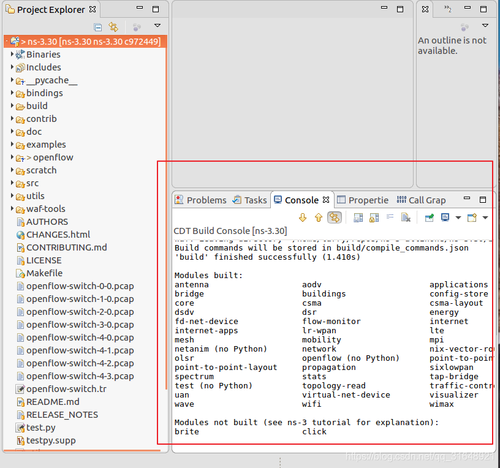The image size is (500, 468).
Task: Click the Word Wrap console icon
Action: [x=390, y=217]
